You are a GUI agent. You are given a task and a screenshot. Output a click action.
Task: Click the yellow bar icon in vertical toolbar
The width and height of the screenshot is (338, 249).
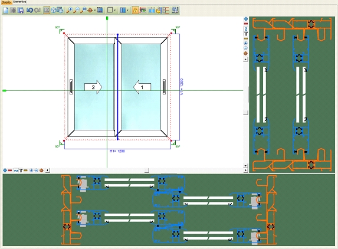tap(245, 38)
